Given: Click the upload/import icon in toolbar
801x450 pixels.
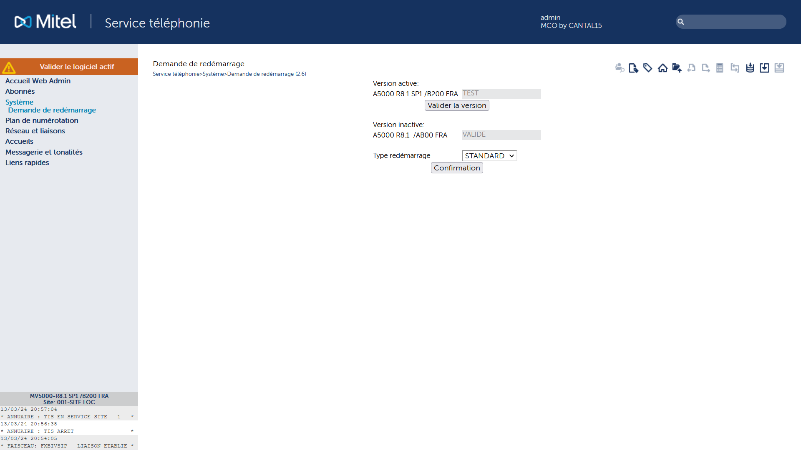Looking at the screenshot, I should 676,67.
